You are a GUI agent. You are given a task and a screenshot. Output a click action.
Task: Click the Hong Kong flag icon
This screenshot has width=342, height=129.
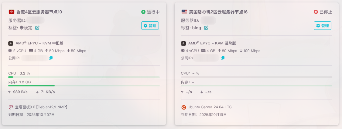11,12
